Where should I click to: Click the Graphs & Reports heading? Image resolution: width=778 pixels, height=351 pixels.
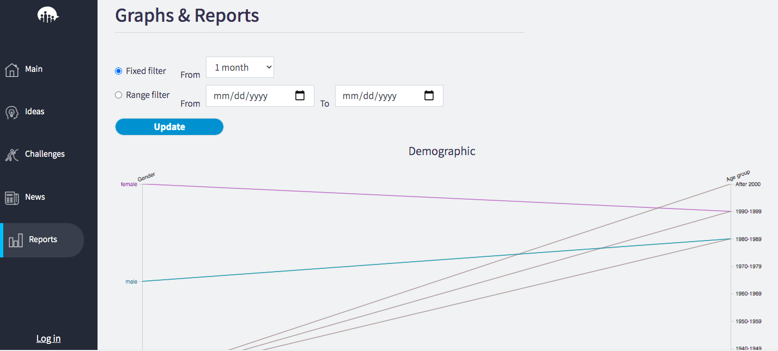(x=187, y=15)
